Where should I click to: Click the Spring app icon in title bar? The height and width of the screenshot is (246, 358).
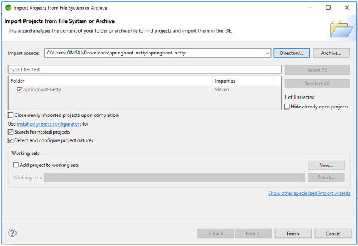pos(7,8)
